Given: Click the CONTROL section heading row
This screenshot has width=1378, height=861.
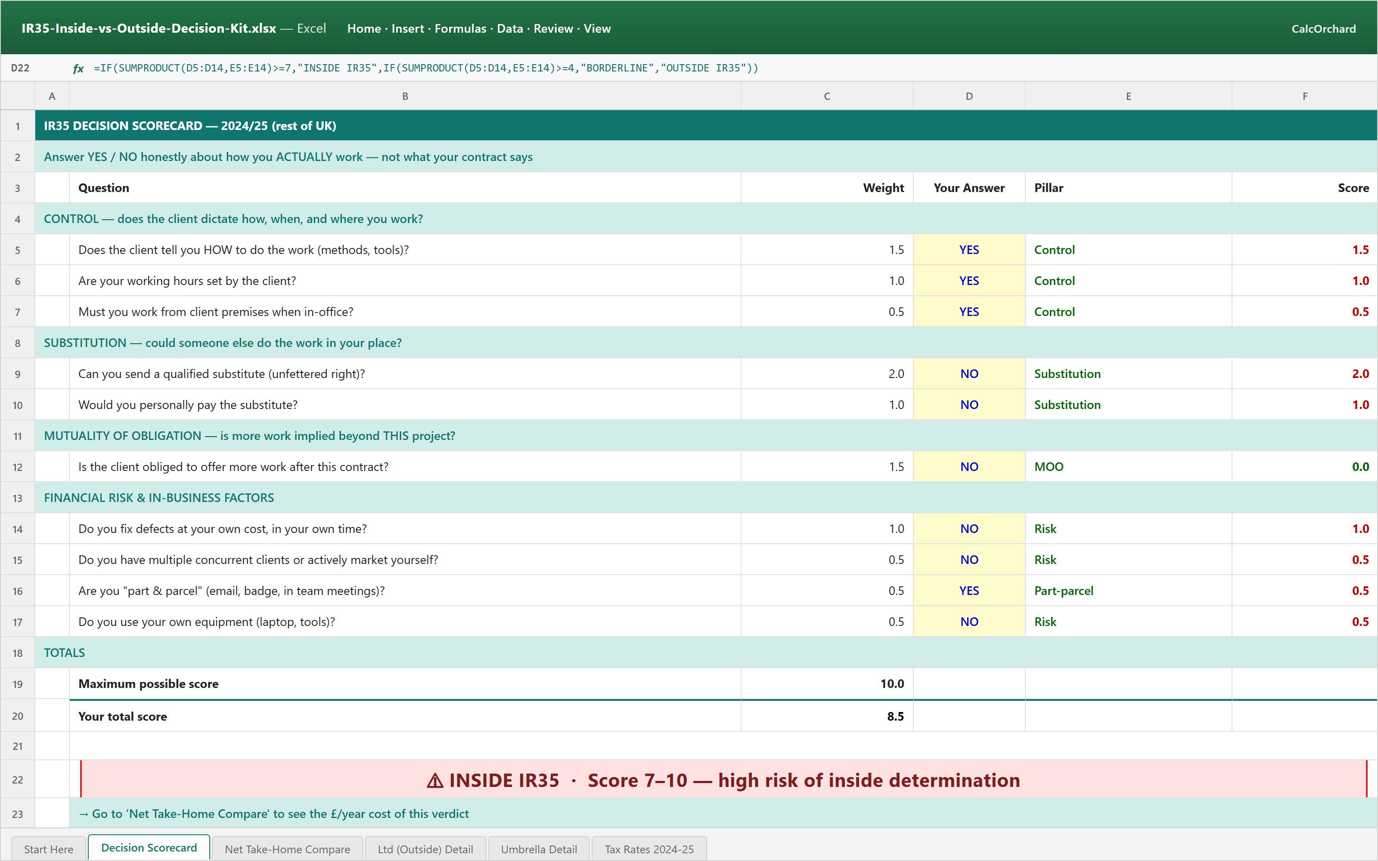Looking at the screenshot, I should click(706, 219).
